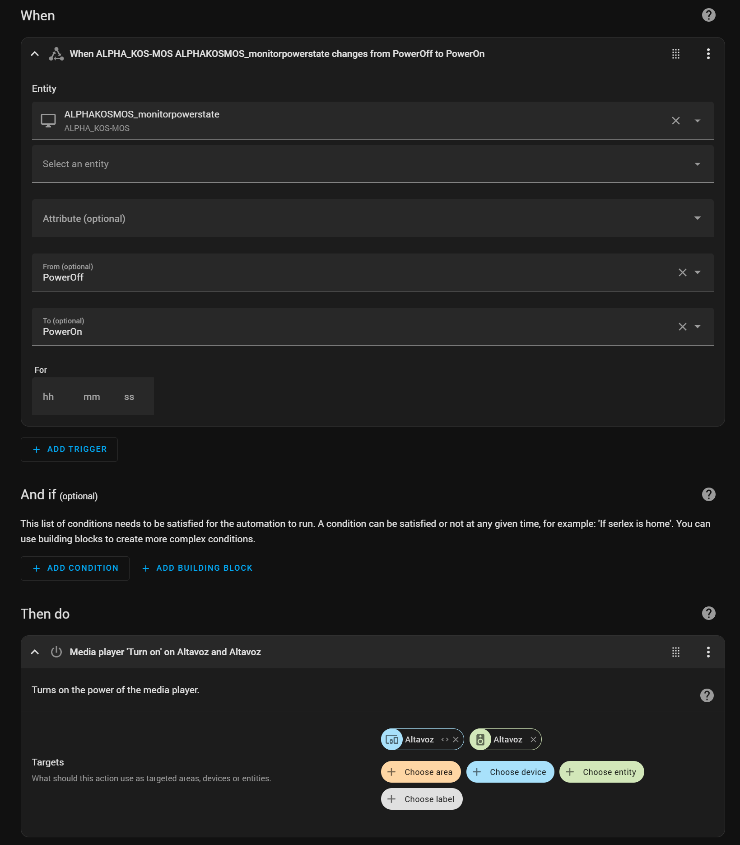740x845 pixels.
Task: Click Choose device chip
Action: click(x=510, y=772)
